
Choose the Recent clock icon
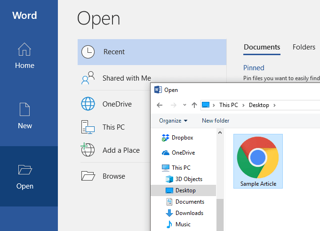coord(88,52)
